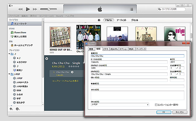The width and height of the screenshot is (196, 121).
Task: Start playback with the play button
Action: pos(28,9)
